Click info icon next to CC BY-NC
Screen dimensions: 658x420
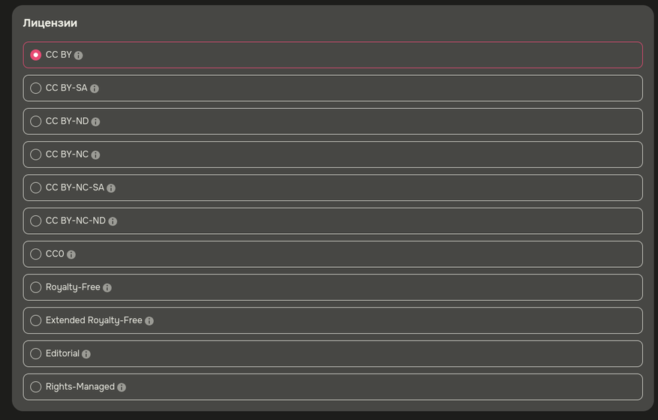pos(95,155)
